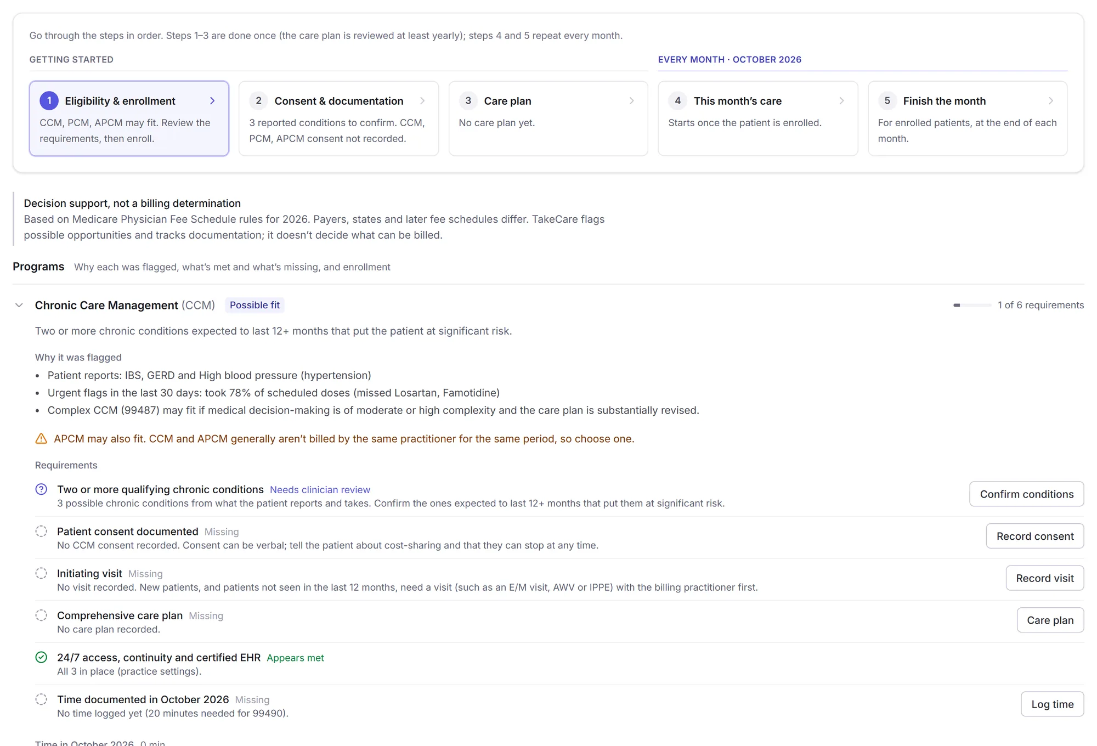
Task: Click chevron arrow on Finish the month card
Action: click(1051, 101)
